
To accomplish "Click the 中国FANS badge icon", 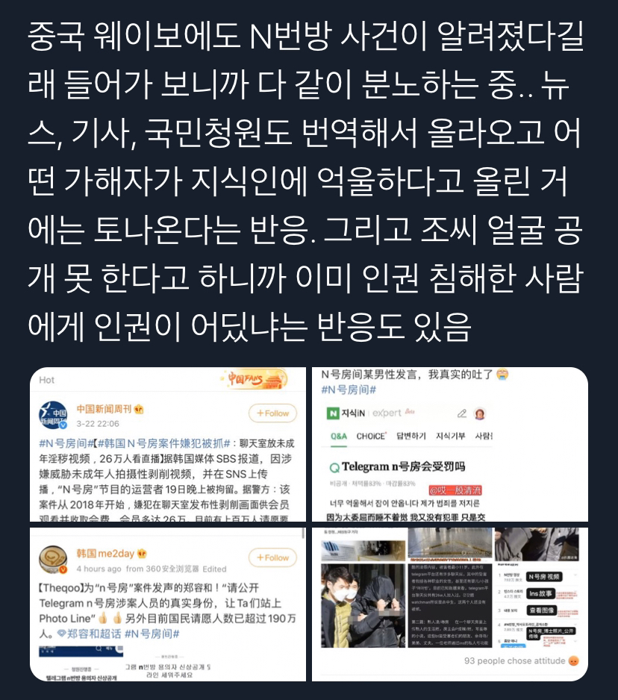I will pos(255,379).
